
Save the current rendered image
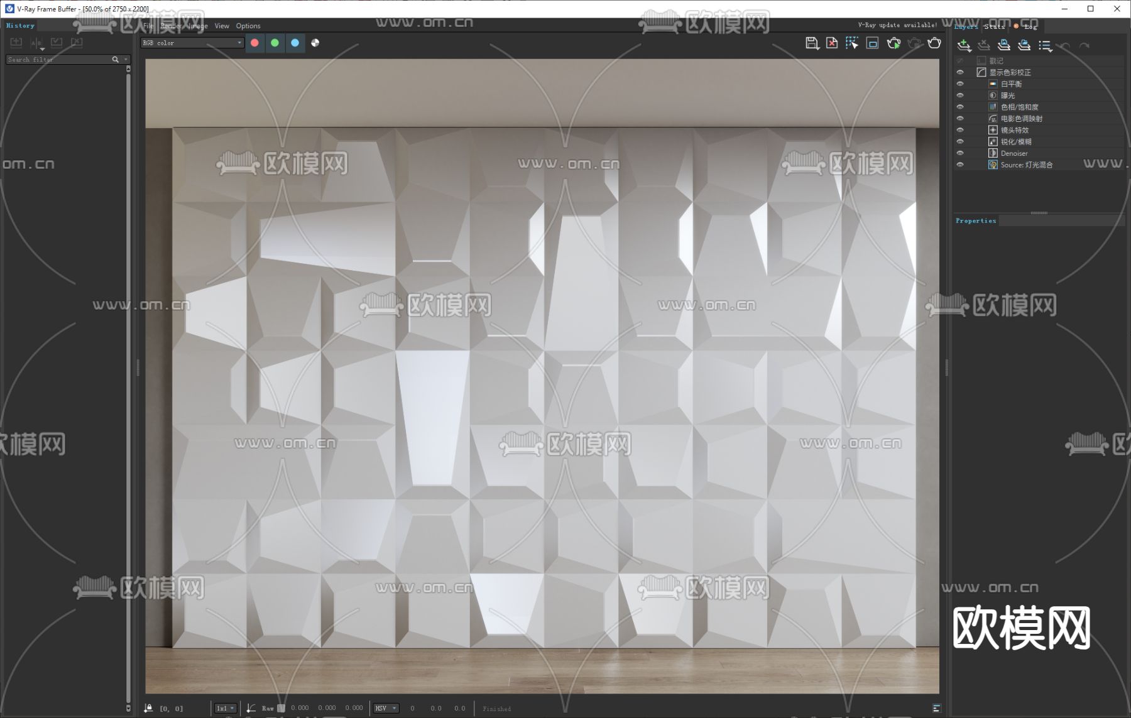pyautogui.click(x=812, y=43)
